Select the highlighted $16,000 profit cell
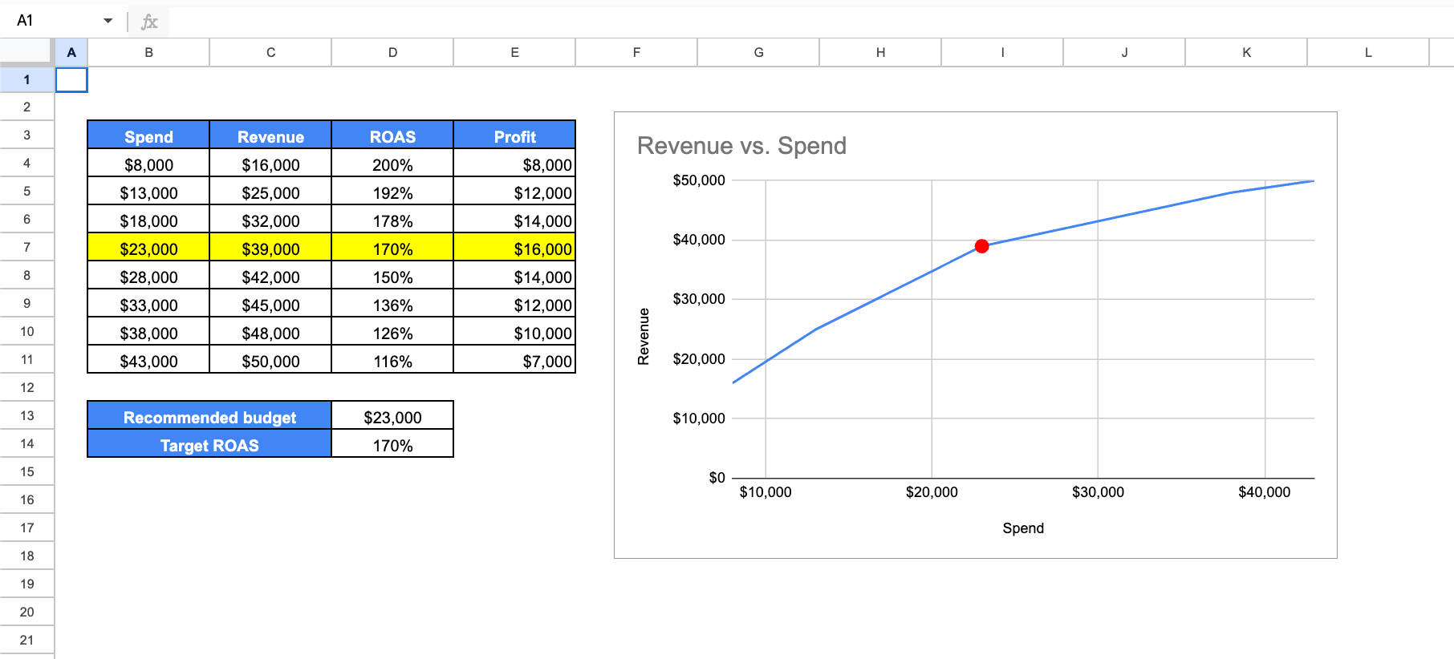The height and width of the screenshot is (659, 1454). coord(514,248)
